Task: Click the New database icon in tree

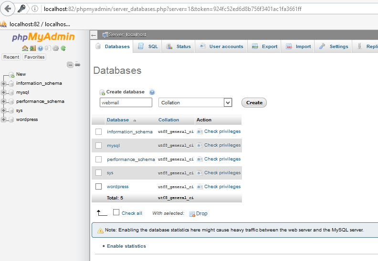Action: click(11, 75)
